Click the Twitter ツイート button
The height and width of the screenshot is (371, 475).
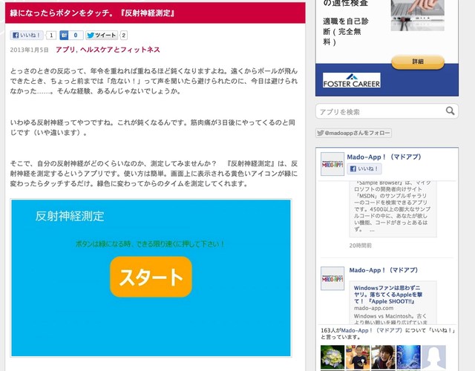(101, 35)
